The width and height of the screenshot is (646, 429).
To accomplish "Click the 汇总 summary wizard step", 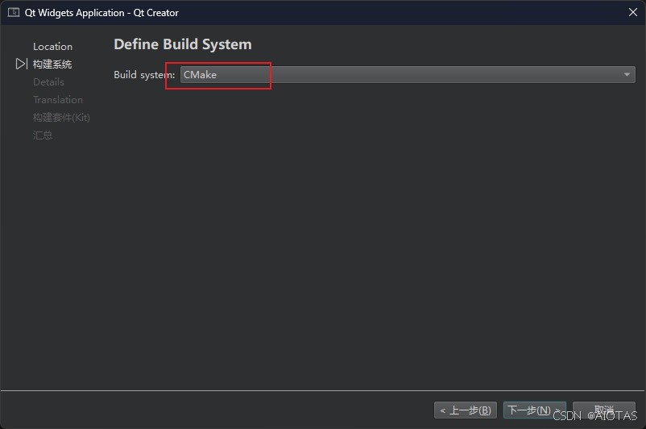I will coord(43,135).
